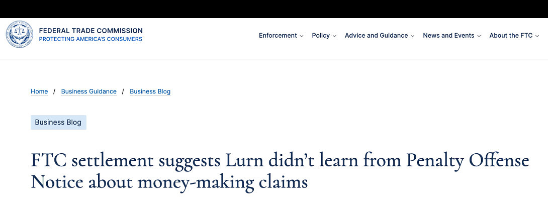Click the blue Business Blog tag
The image size is (548, 201).
pyautogui.click(x=58, y=123)
